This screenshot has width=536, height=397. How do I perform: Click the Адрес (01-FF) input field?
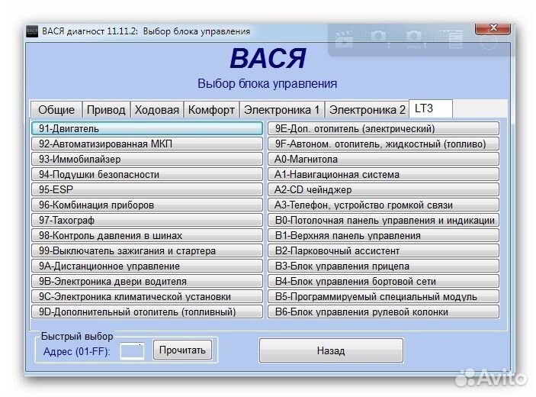click(x=132, y=350)
